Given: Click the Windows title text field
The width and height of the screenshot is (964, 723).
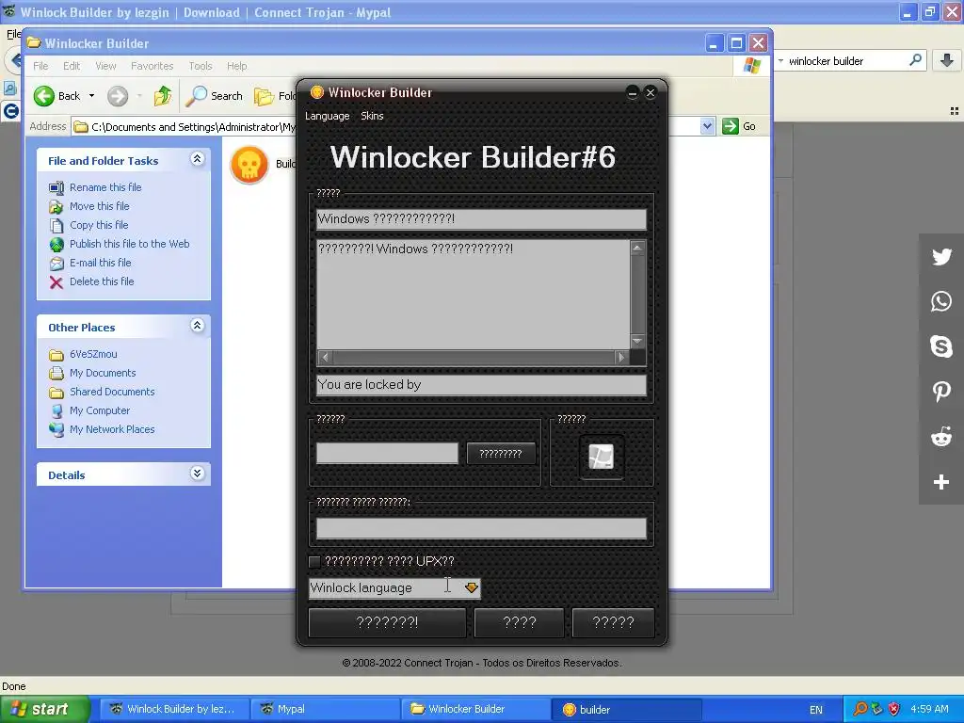Looking at the screenshot, I should tap(481, 218).
